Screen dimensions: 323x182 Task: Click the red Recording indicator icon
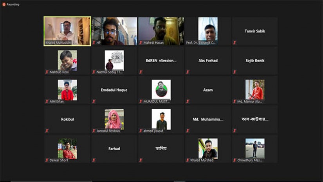pyautogui.click(x=4, y=4)
